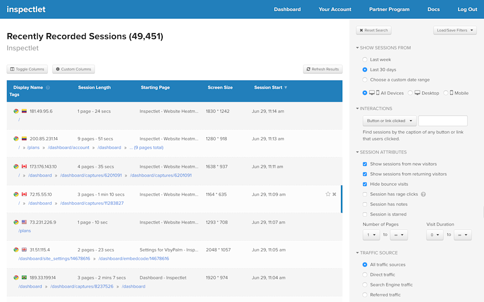This screenshot has width=484, height=302.
Task: Click the help icon next to rage clicks
Action: (423, 194)
